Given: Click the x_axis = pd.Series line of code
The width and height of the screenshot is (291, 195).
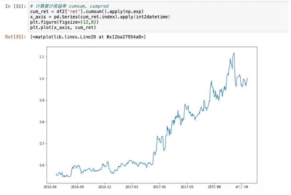Looking at the screenshot, I should pos(100,17).
